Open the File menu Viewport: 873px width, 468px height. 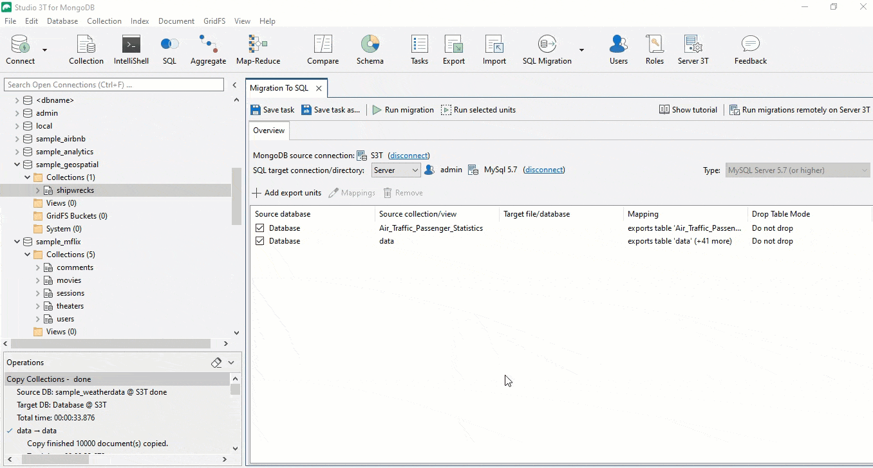[10, 21]
